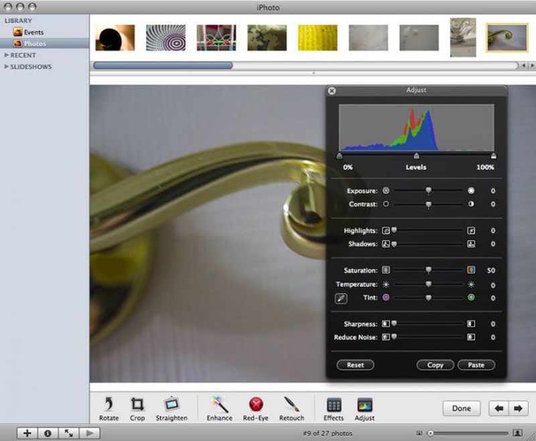Toggle the Adjust panel in toolbar
Viewport: 536px width, 441px height.
coord(364,405)
